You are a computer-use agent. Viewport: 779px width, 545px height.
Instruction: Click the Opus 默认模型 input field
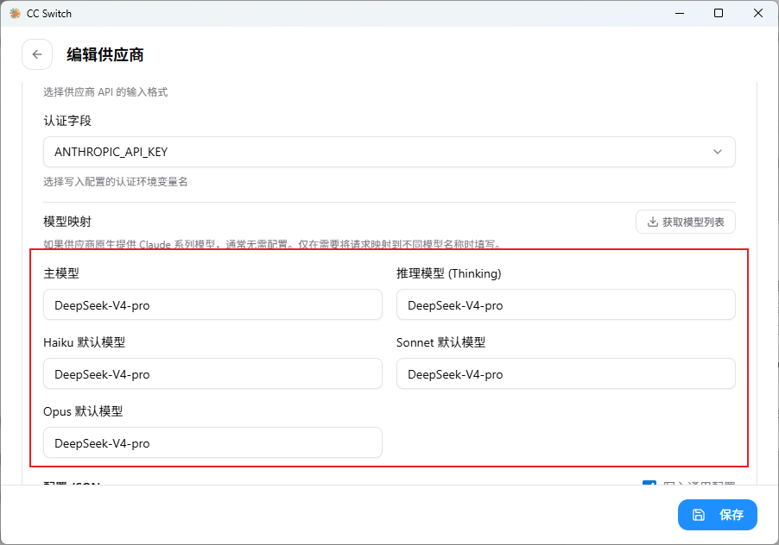tap(212, 443)
